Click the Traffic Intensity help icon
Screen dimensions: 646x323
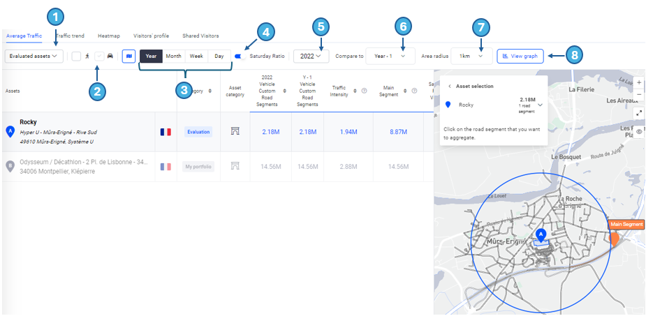point(364,91)
